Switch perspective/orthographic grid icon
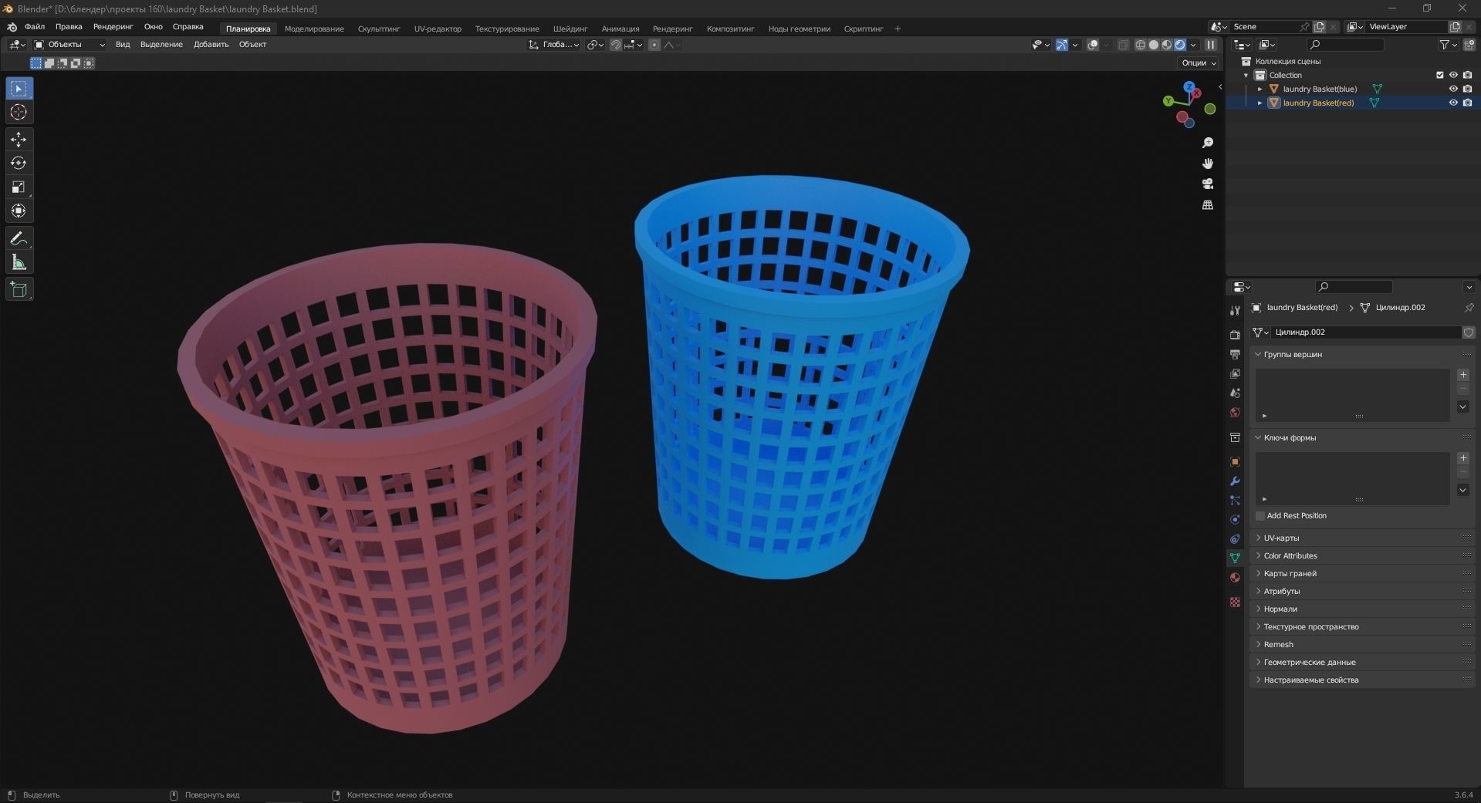This screenshot has height=803, width=1481. [1208, 204]
